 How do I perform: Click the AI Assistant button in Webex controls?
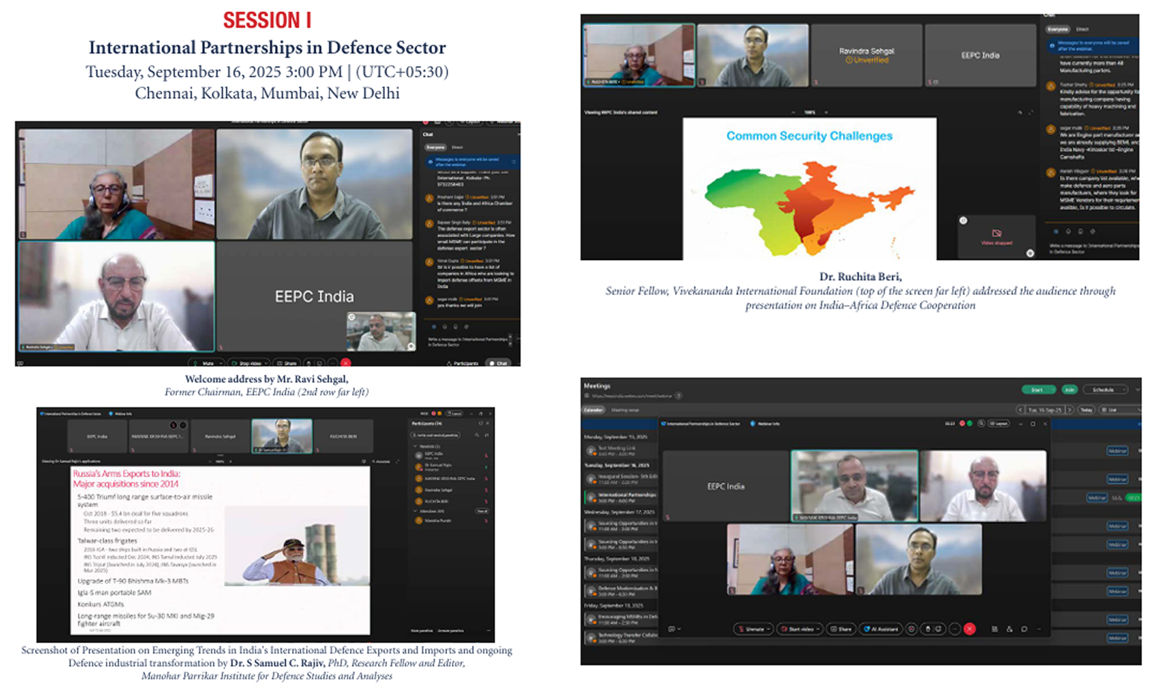pyautogui.click(x=881, y=629)
